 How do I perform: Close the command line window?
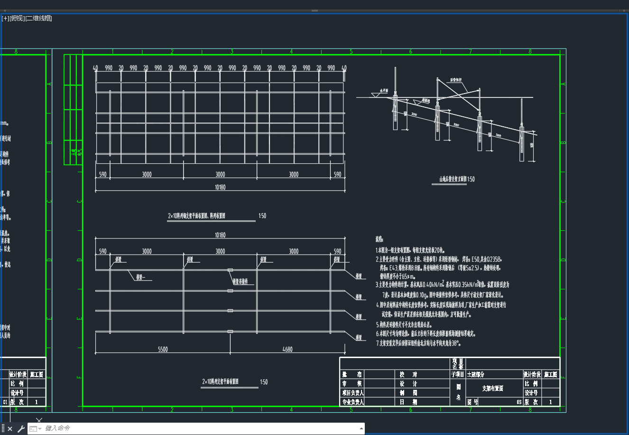pyautogui.click(x=10, y=429)
